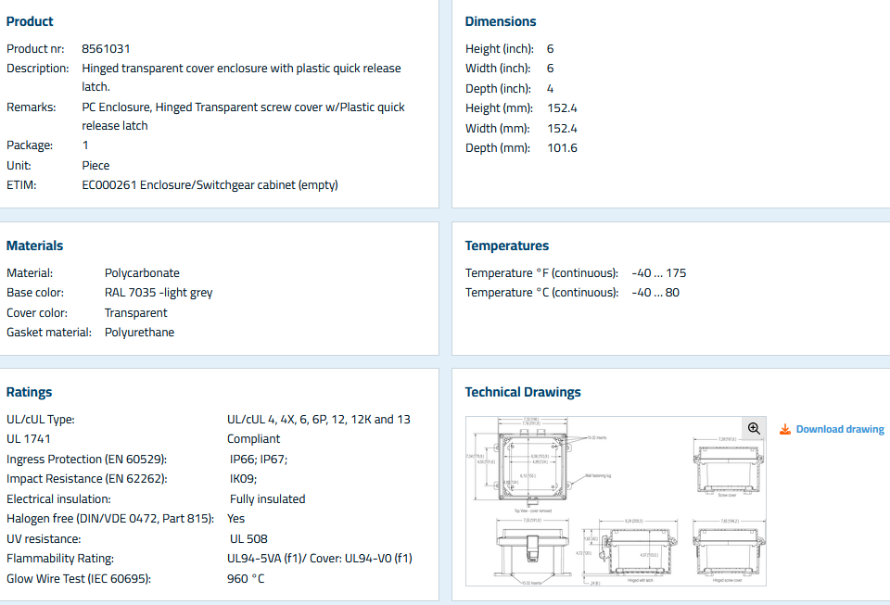The height and width of the screenshot is (605, 890).
Task: Click the RAL 7035 light grey base color value
Action: coord(158,293)
